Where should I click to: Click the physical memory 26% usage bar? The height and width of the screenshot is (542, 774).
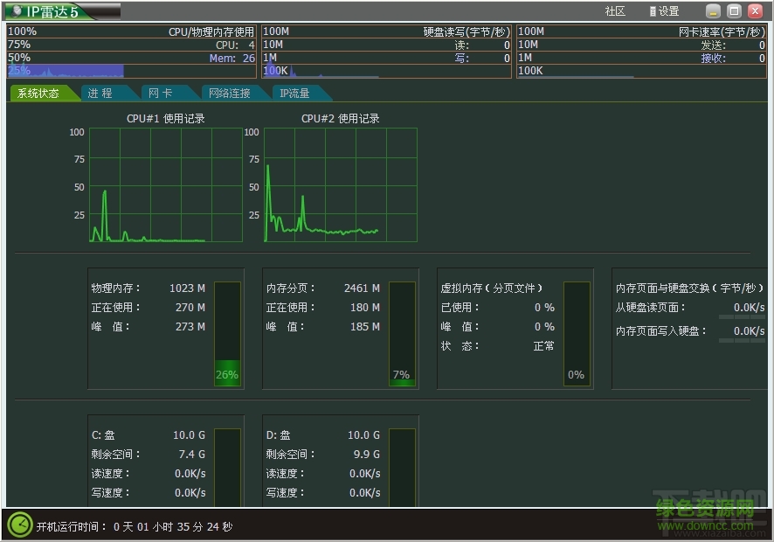pos(227,333)
